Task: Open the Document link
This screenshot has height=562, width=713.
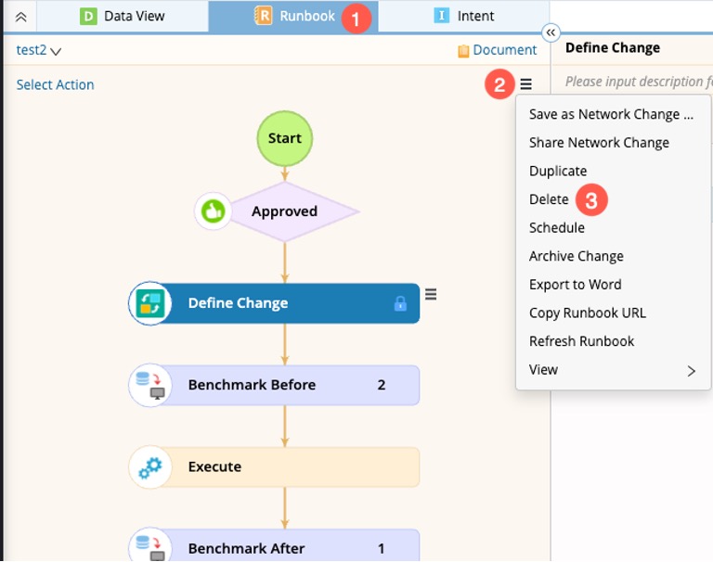Action: click(x=504, y=50)
